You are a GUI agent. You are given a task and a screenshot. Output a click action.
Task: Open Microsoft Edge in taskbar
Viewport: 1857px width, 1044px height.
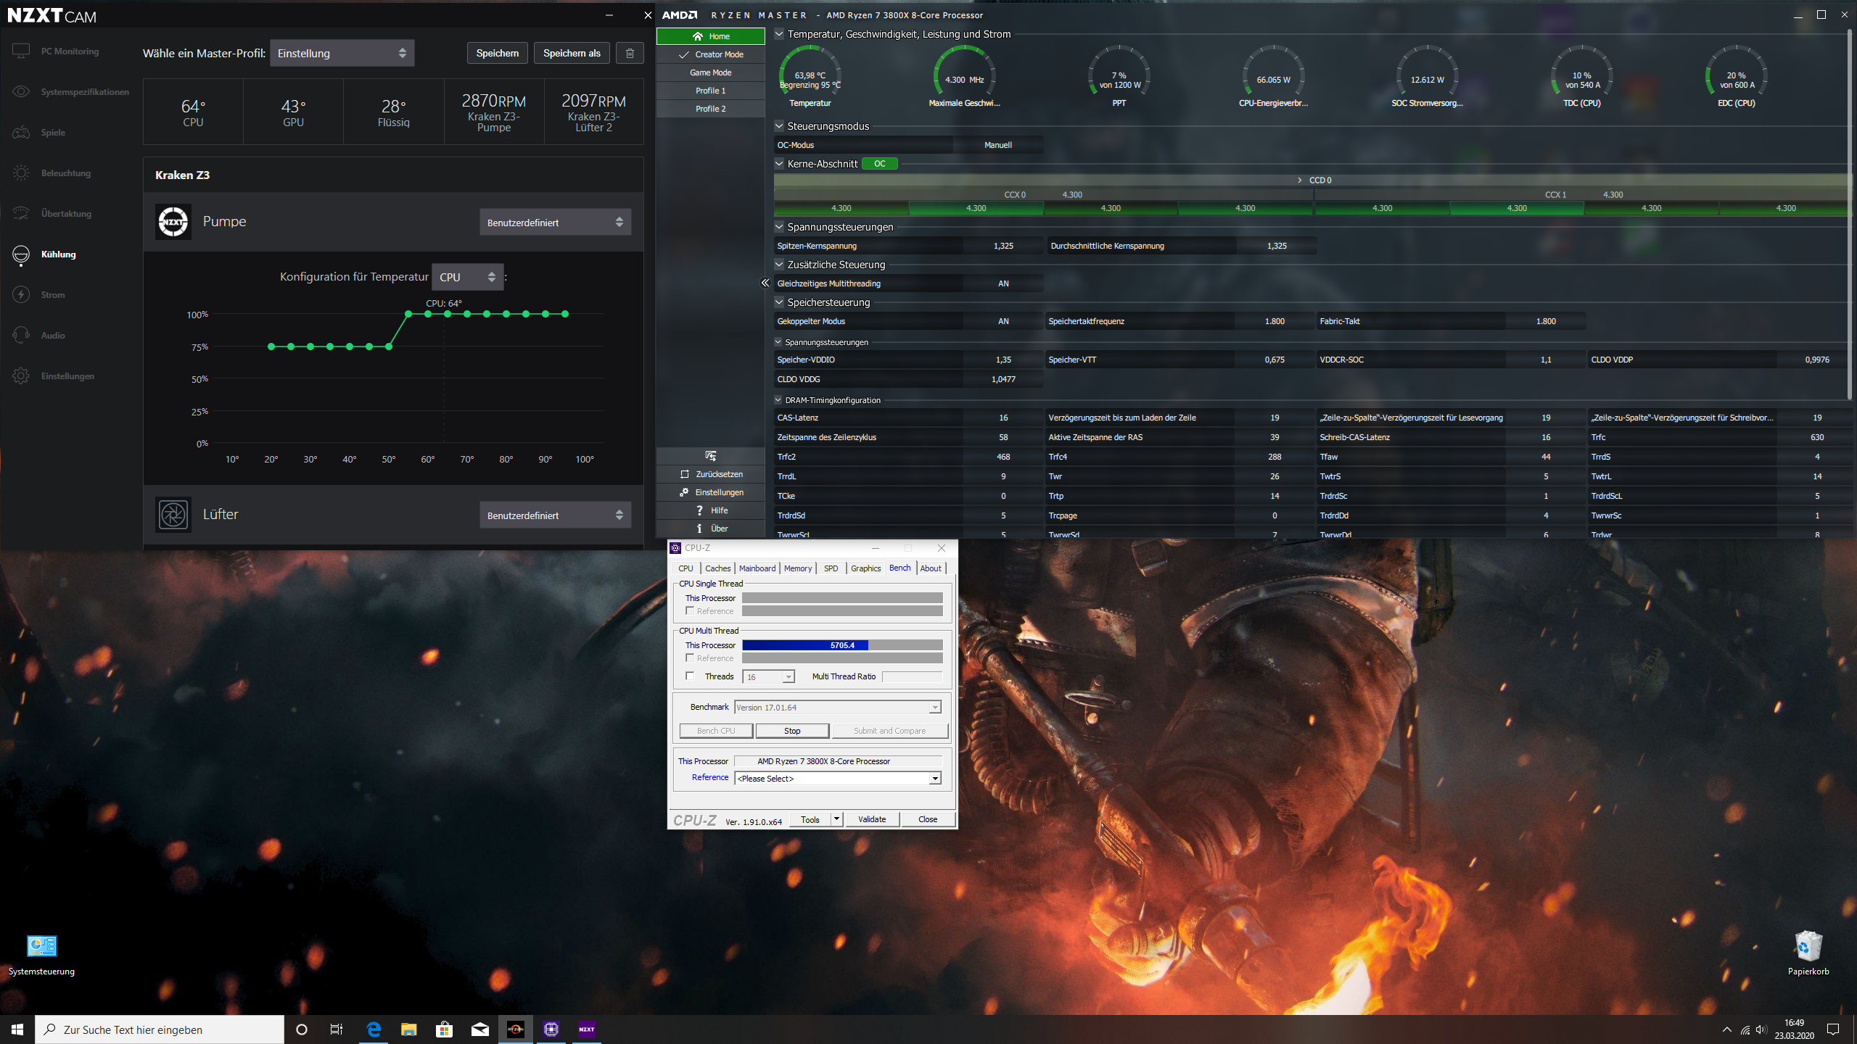coord(374,1029)
